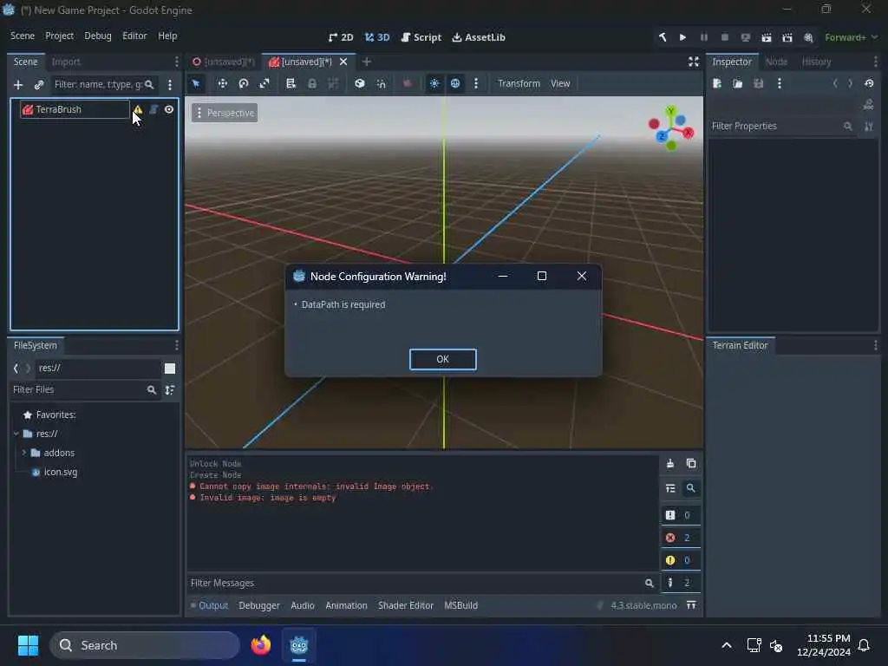Open the TerraBrush attached script icon
The image size is (888, 666).
[153, 109]
